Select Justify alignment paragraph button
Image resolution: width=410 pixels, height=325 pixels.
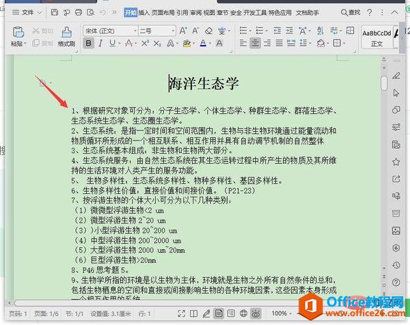[279, 43]
